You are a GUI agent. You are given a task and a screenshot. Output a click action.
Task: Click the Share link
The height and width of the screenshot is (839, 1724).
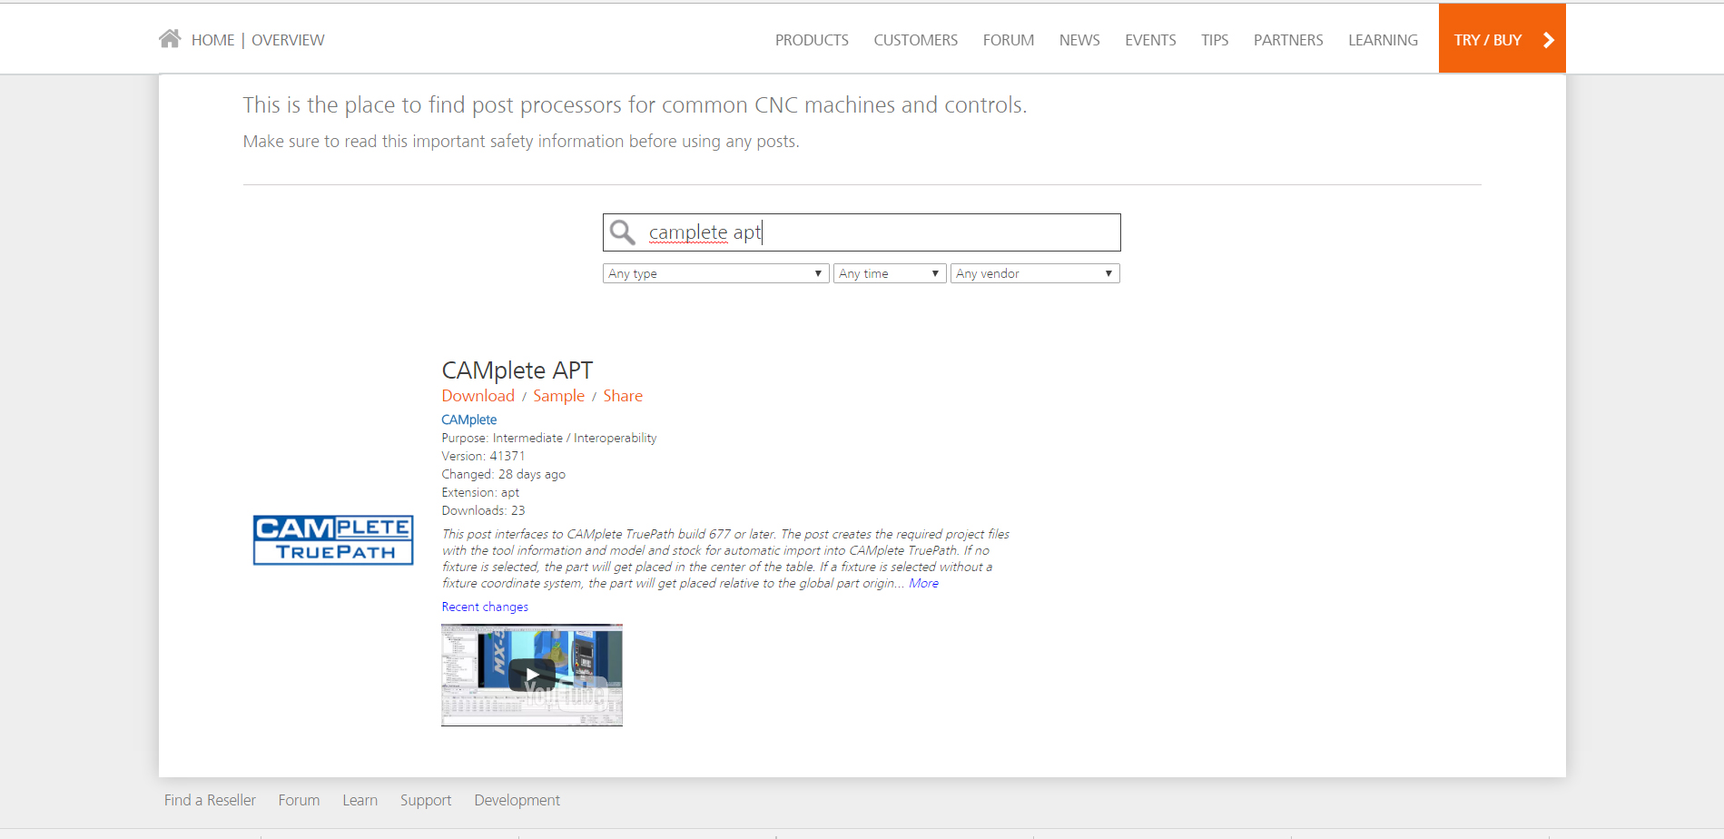623,396
